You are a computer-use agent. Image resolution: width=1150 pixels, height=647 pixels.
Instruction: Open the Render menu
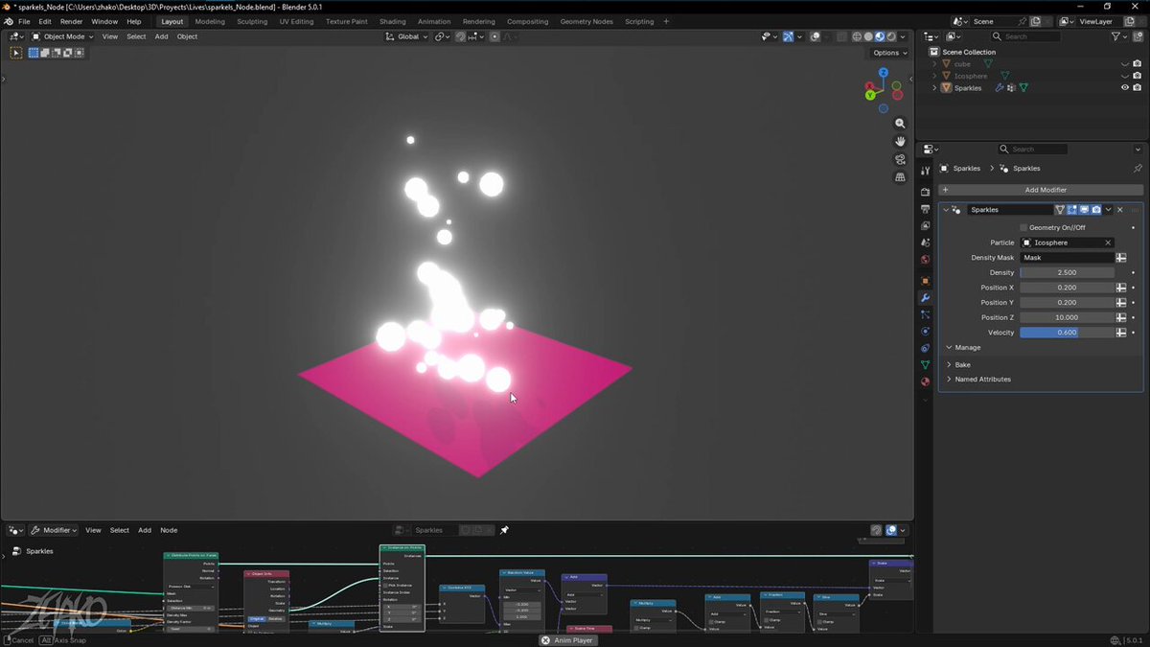tap(72, 21)
